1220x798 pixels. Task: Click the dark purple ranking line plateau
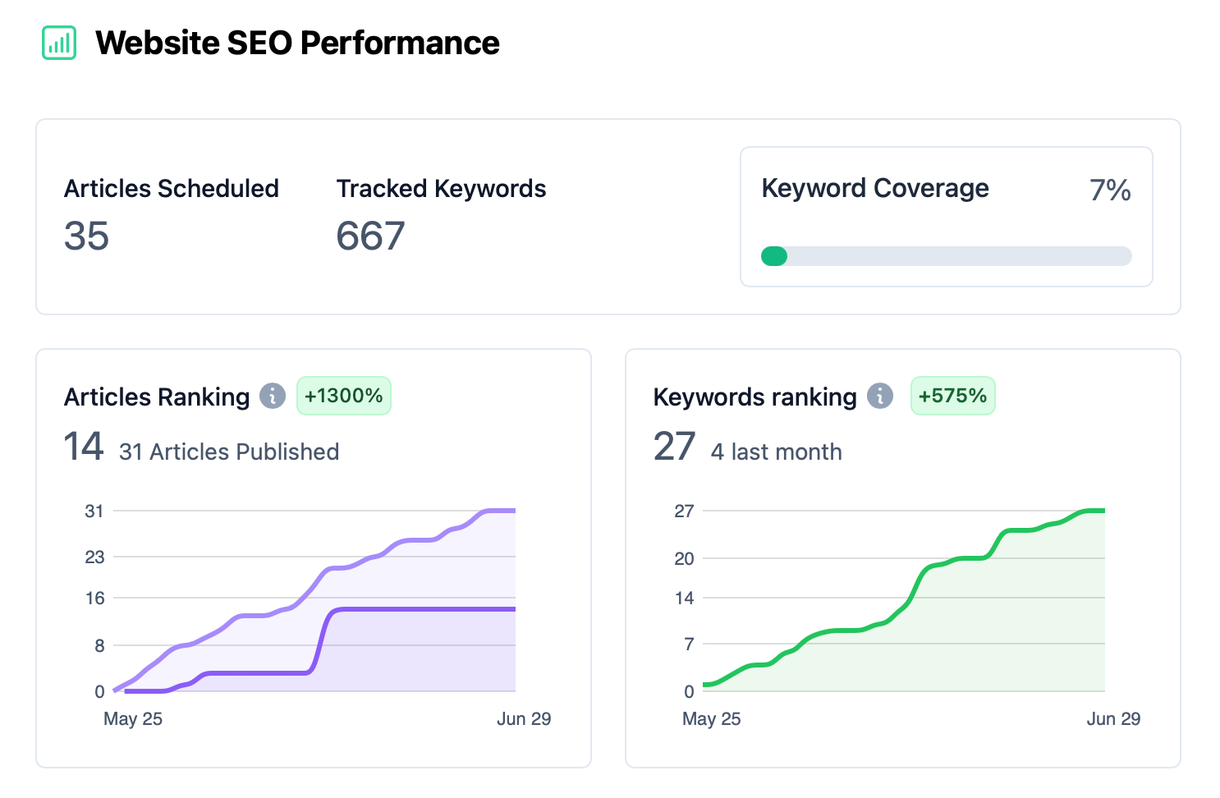pos(427,609)
